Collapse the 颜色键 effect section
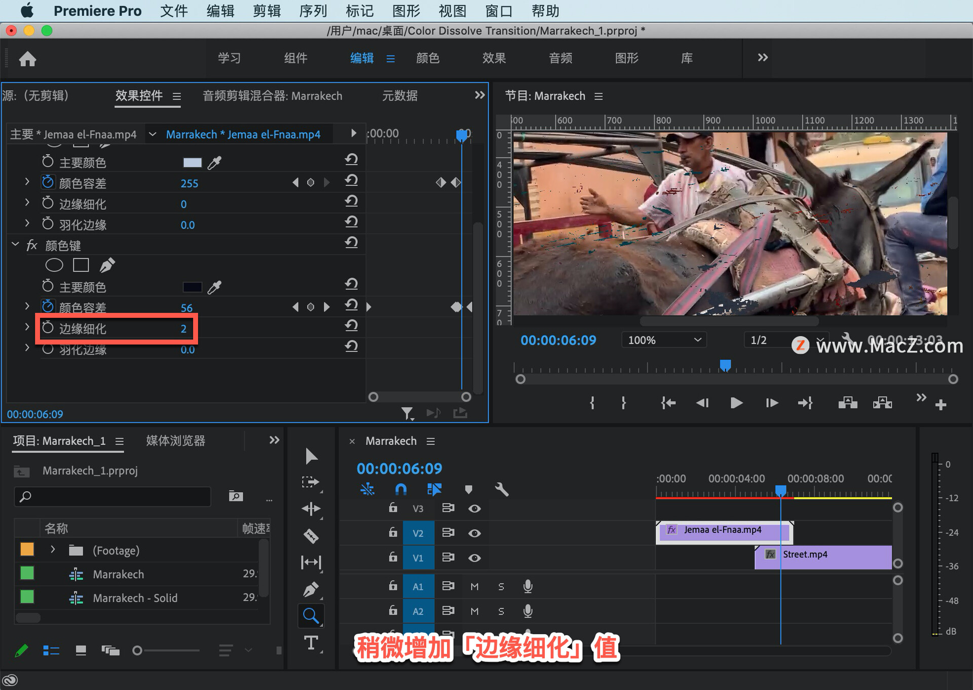 (x=16, y=245)
